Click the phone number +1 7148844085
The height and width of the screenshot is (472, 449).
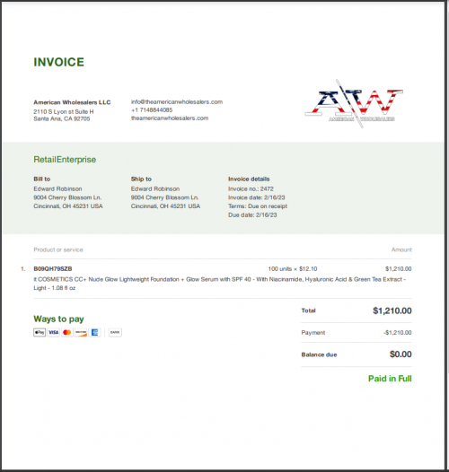coord(152,109)
